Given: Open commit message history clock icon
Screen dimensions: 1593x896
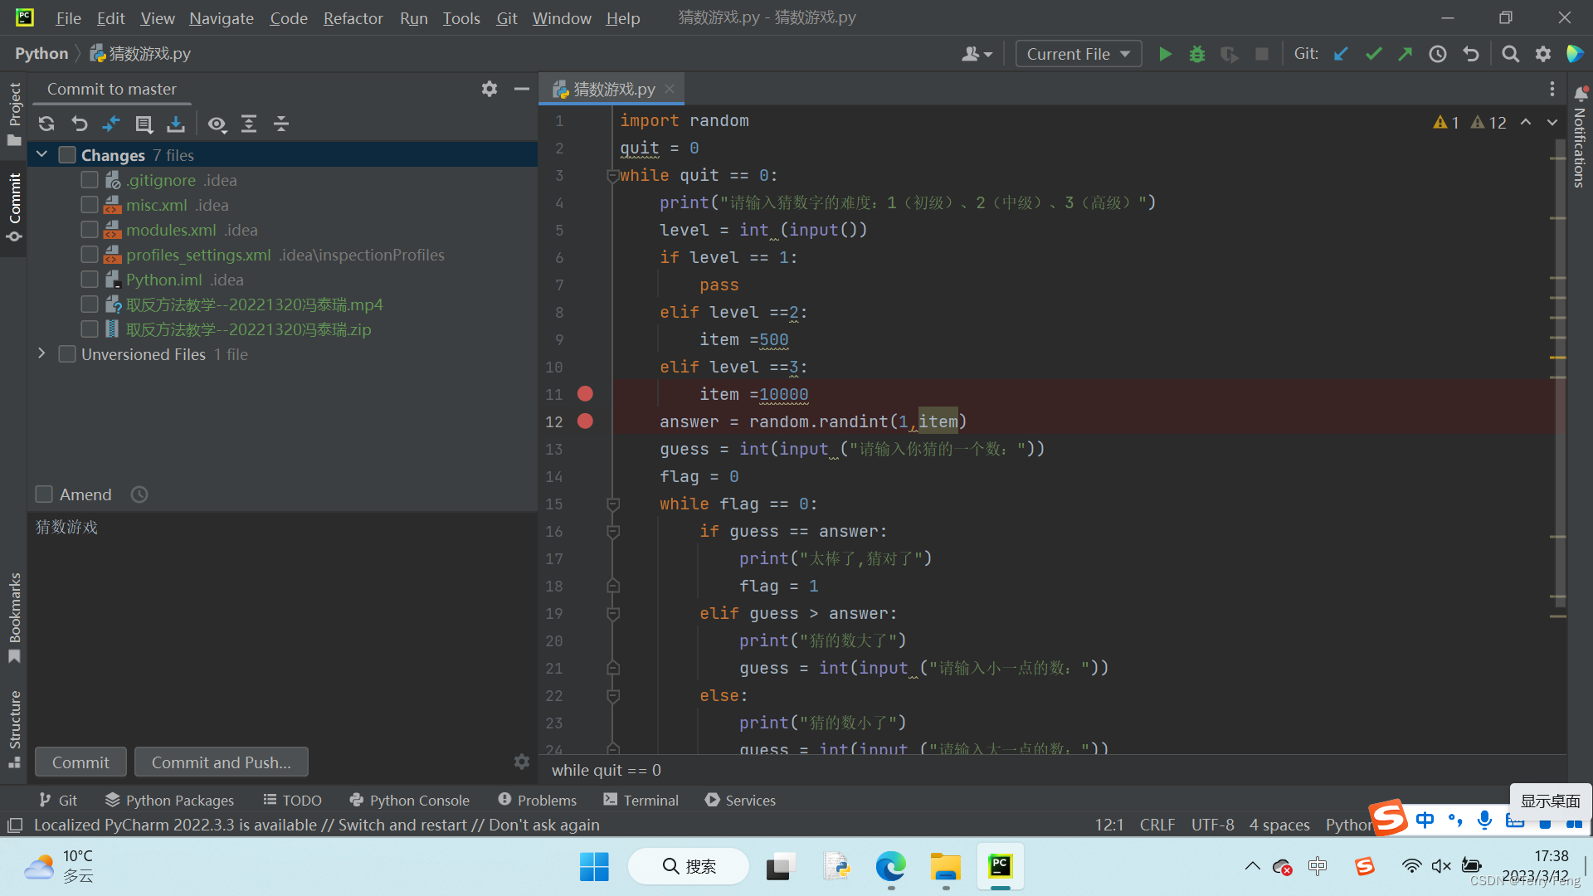Looking at the screenshot, I should click(x=139, y=494).
